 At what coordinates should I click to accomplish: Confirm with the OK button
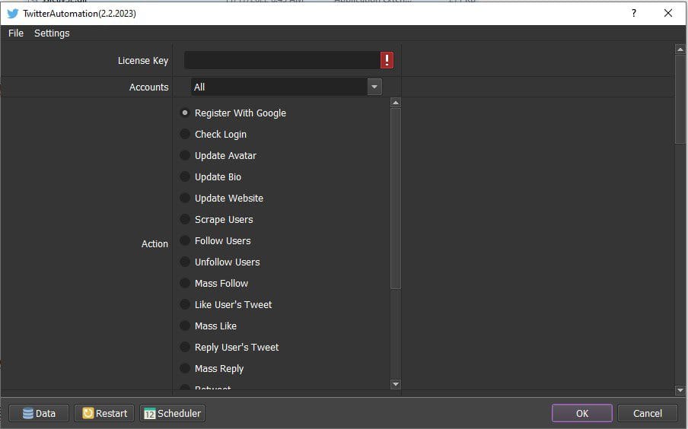coord(581,413)
